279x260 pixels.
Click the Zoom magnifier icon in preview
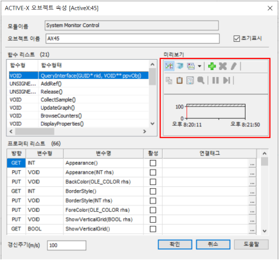(x=201, y=80)
